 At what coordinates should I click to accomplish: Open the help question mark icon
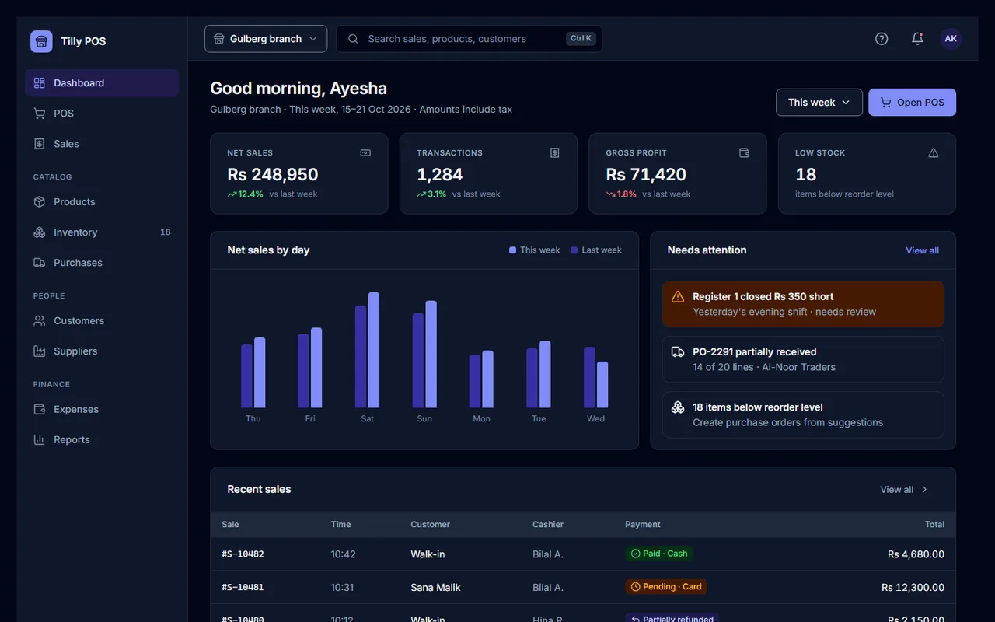882,39
